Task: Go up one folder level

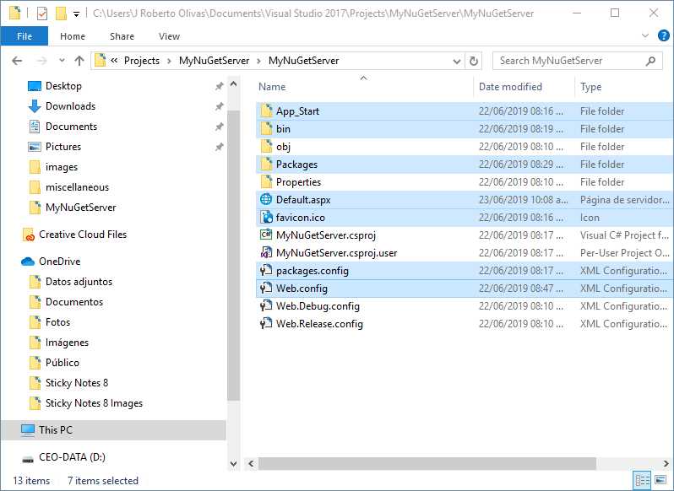Action: point(79,61)
